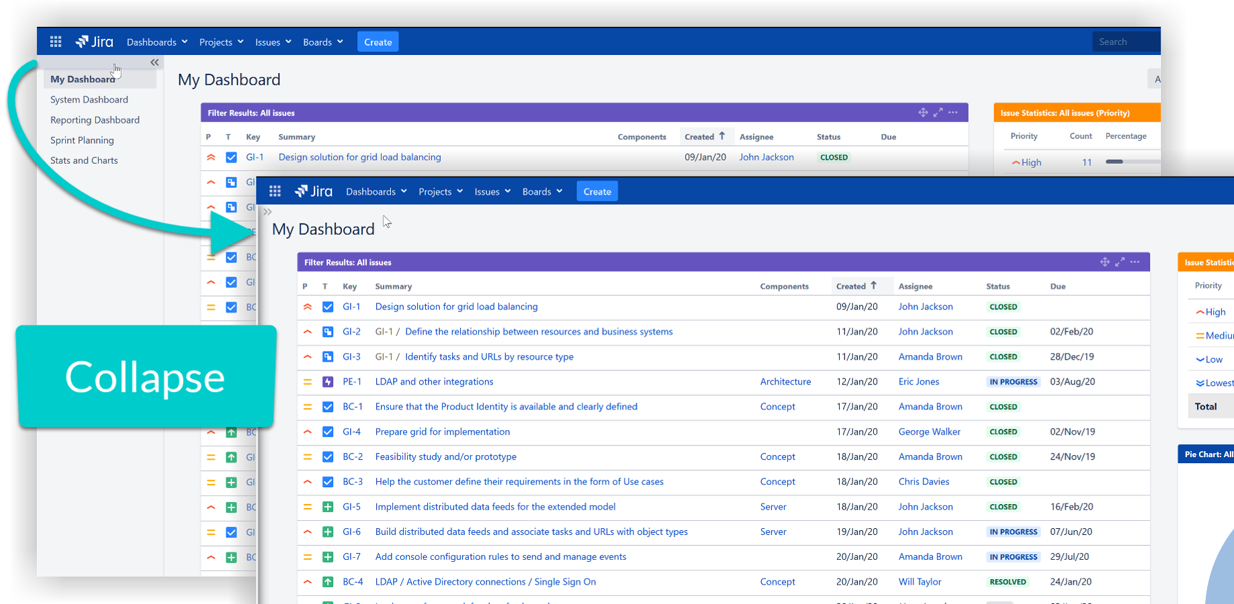
Task: Expand the sidebar with the double chevron
Action: click(267, 211)
